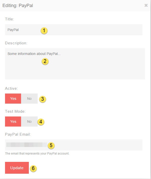Enable Test Mode with Yes
Screen dimensions: 151x179
click(x=13, y=122)
